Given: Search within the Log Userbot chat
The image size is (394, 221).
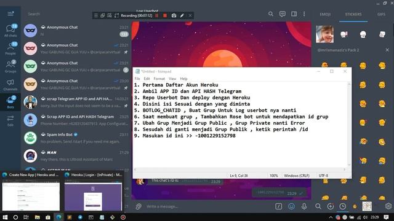Looking at the screenshot, I should [x=271, y=14].
